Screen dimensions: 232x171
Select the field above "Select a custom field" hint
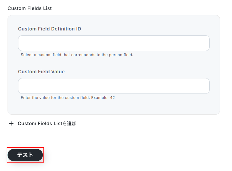tap(114, 43)
